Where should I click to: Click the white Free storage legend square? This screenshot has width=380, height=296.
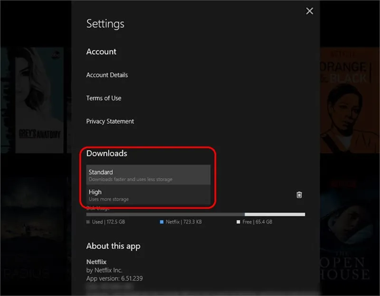tap(238, 222)
